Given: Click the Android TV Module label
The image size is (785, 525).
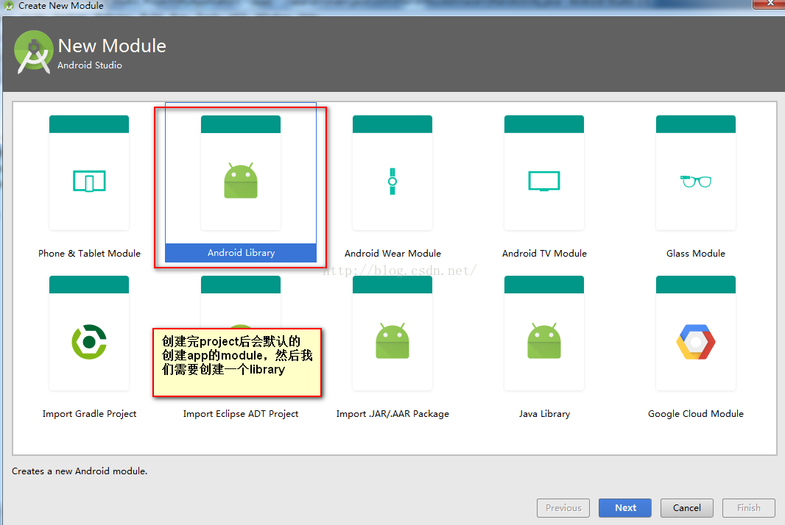Looking at the screenshot, I should (544, 254).
